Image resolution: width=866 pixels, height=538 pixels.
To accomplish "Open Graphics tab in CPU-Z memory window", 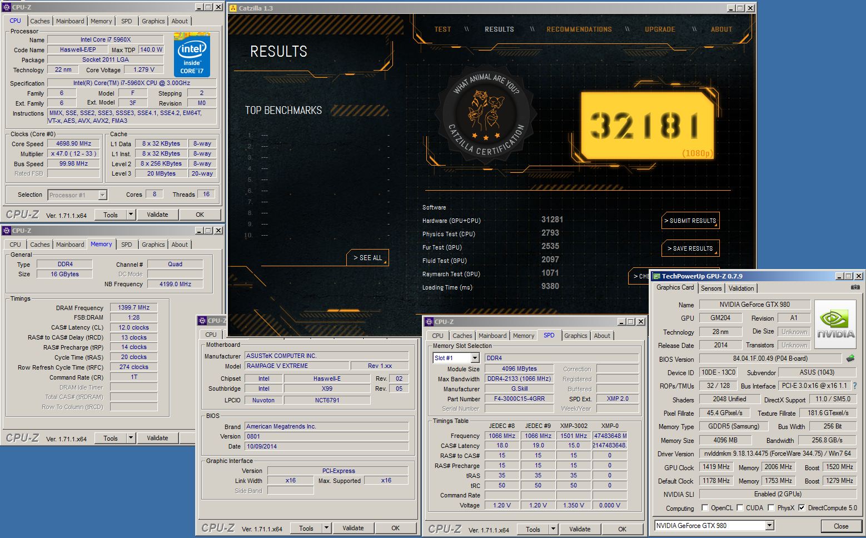I will coord(153,245).
